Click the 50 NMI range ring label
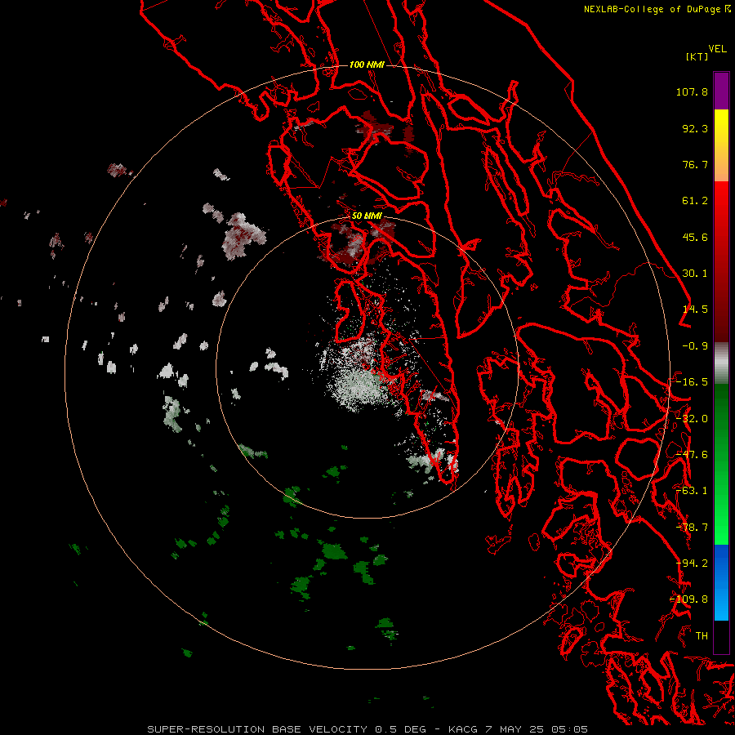 point(367,216)
